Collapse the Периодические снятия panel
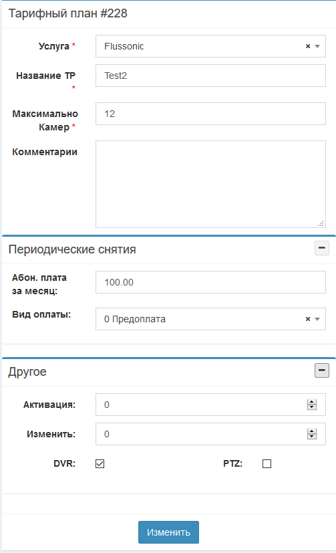The image size is (336, 553). tap(321, 248)
